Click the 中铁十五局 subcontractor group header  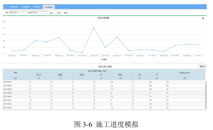[97, 71]
